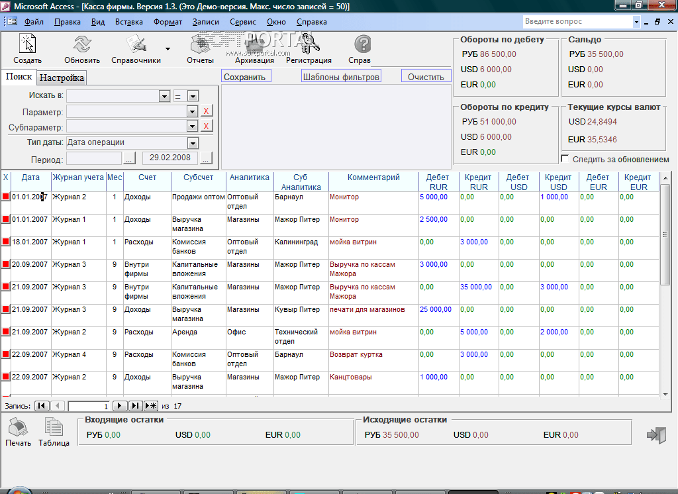Click the Дебет RUR column header
Image resolution: width=678 pixels, height=494 pixels.
tap(438, 181)
